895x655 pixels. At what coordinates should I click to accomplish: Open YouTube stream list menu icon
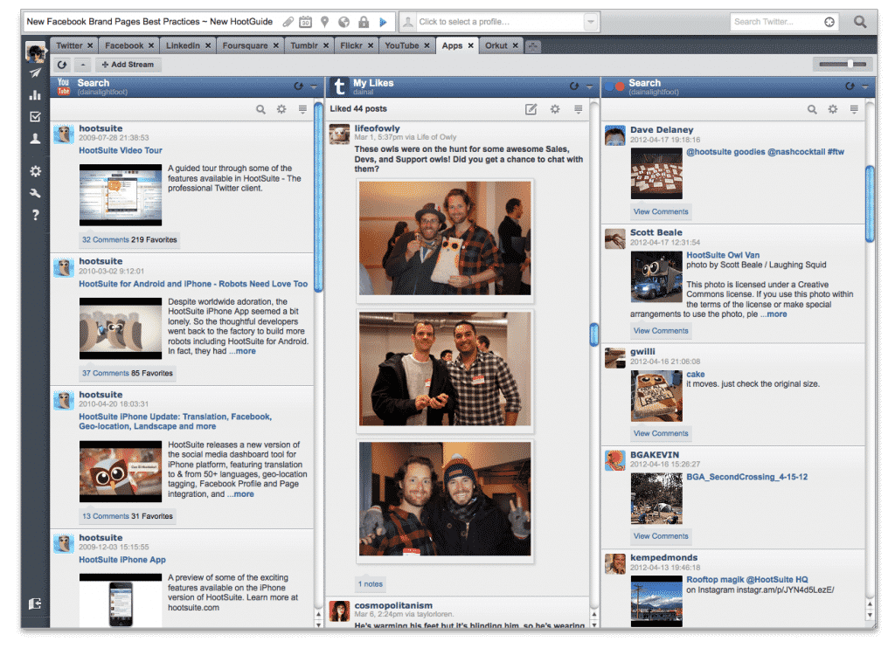(x=302, y=109)
